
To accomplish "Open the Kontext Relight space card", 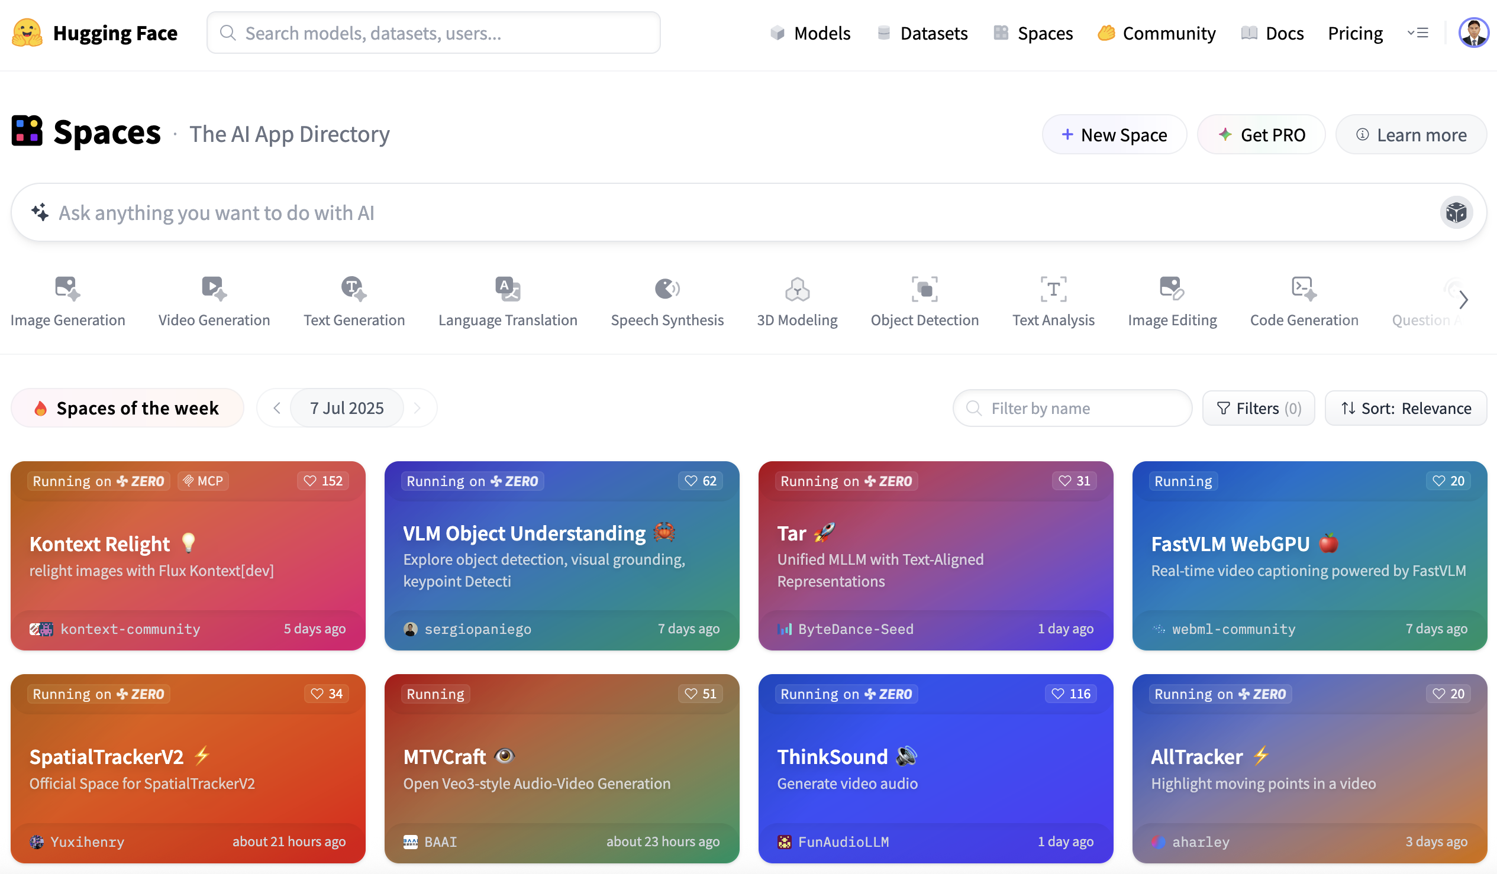I will (x=188, y=556).
